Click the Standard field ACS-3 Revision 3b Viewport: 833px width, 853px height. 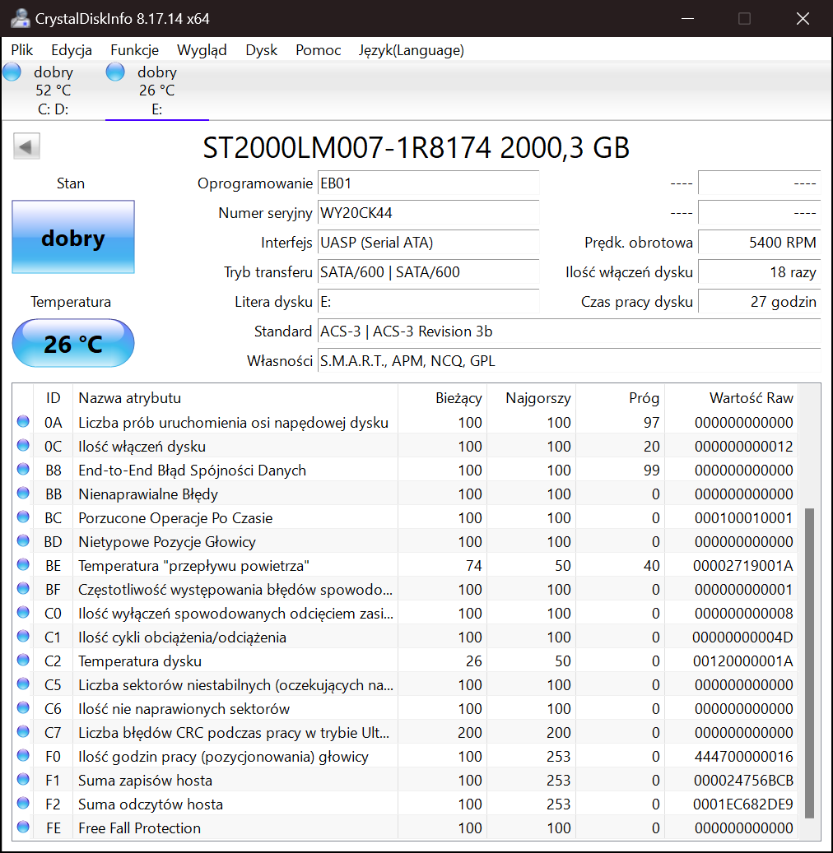coord(569,331)
